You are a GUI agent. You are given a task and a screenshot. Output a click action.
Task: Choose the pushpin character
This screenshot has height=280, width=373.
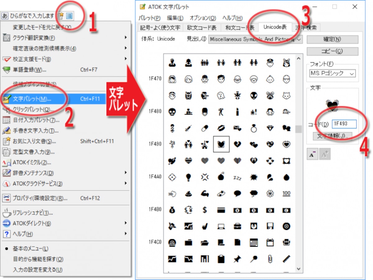[237, 259]
